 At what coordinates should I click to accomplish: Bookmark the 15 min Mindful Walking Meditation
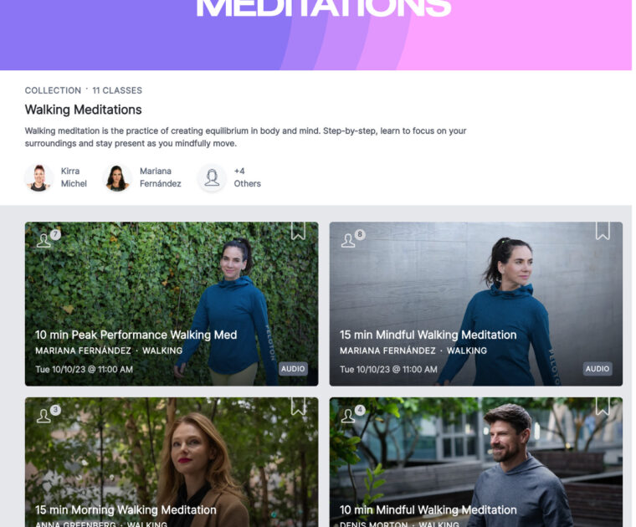click(x=603, y=231)
